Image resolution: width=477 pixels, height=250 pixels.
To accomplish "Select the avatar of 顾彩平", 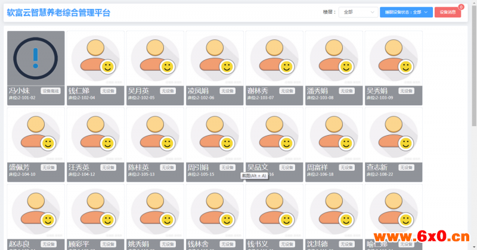I will coord(95,211).
